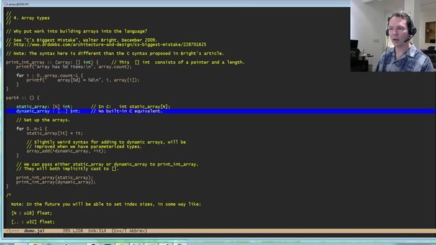436x245 pixels.
Task: Click the drdobbs.com article URL comment
Action: 106,45
